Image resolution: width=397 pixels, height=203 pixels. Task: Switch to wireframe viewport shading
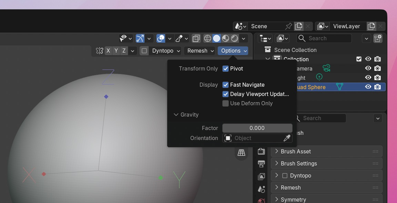[207, 39]
